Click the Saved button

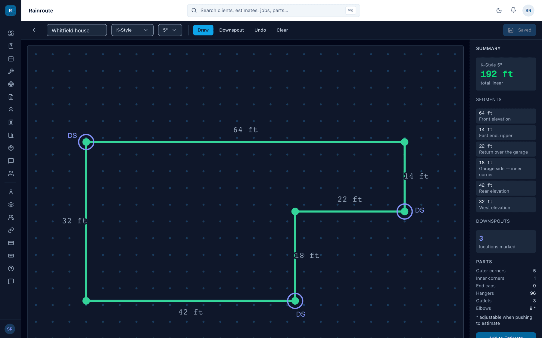[x=519, y=30]
